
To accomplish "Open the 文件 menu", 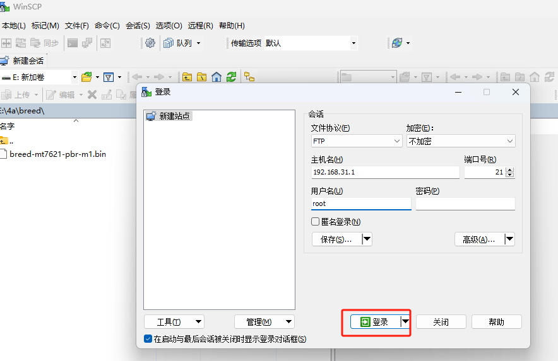I will (x=76, y=26).
